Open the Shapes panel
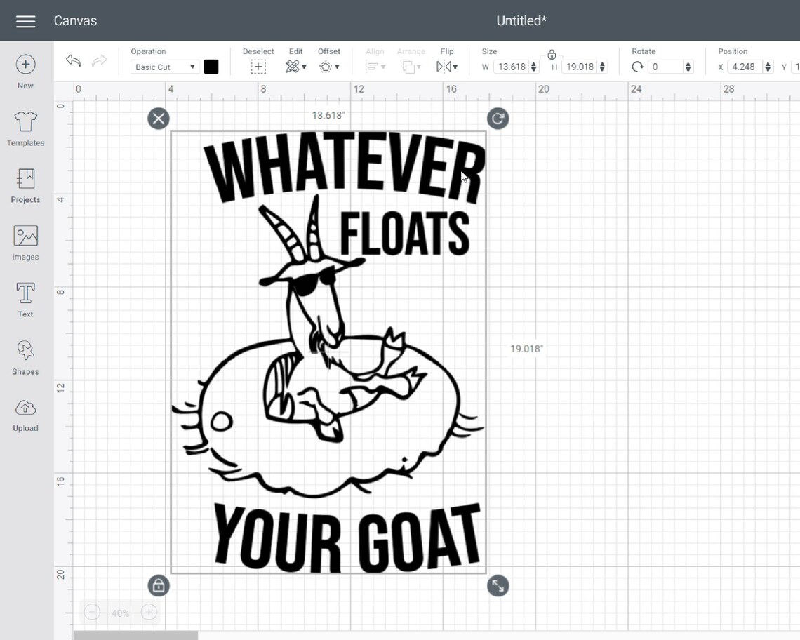 [x=25, y=356]
